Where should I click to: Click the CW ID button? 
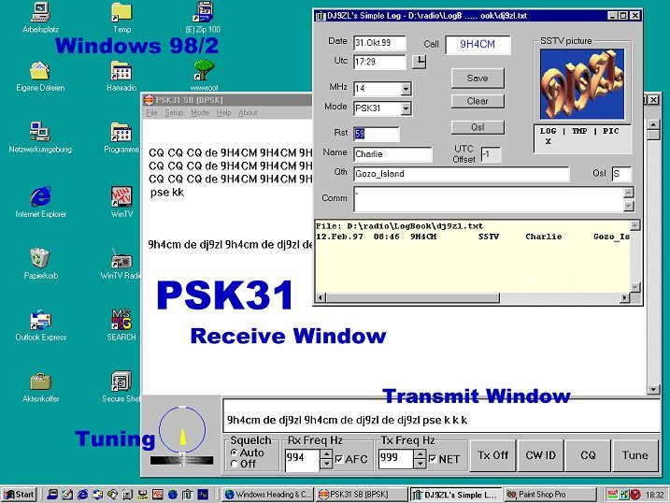540,455
